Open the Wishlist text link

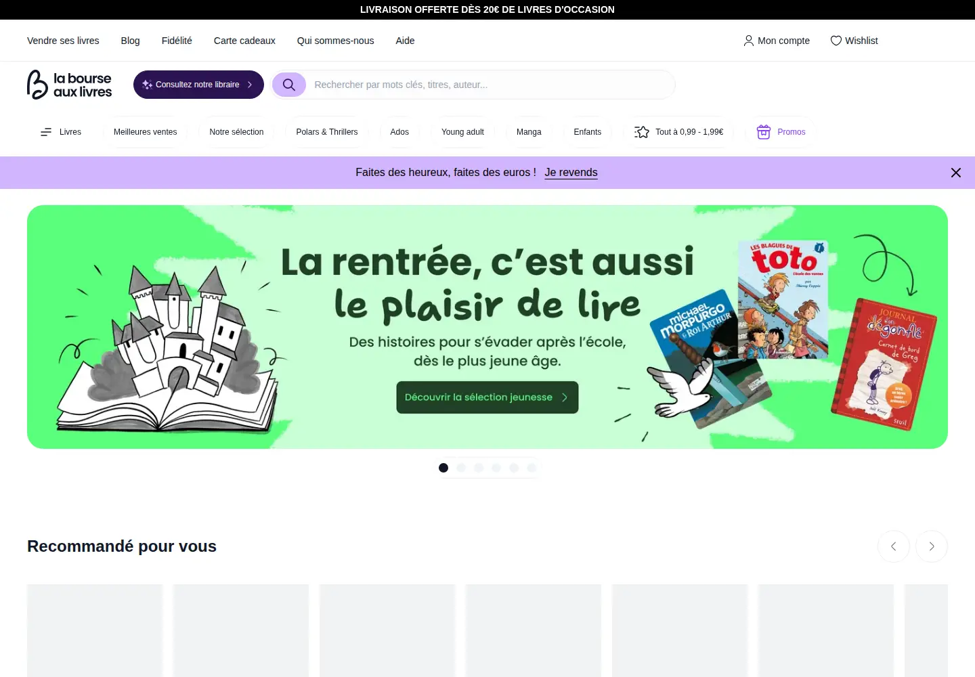pyautogui.click(x=861, y=41)
